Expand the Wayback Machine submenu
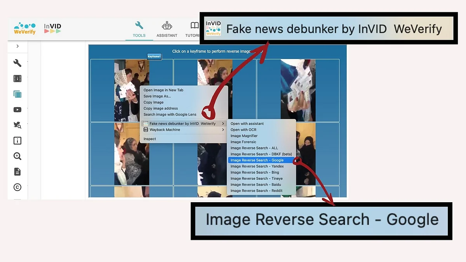The height and width of the screenshot is (262, 466). pos(184,130)
